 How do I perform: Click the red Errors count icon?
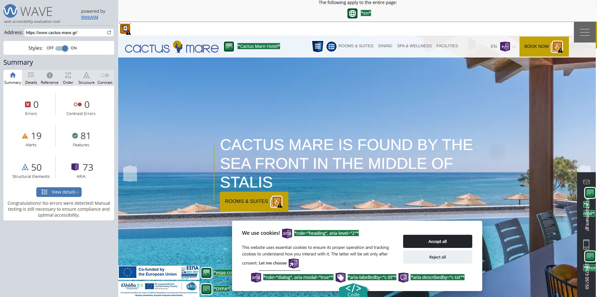pyautogui.click(x=28, y=104)
